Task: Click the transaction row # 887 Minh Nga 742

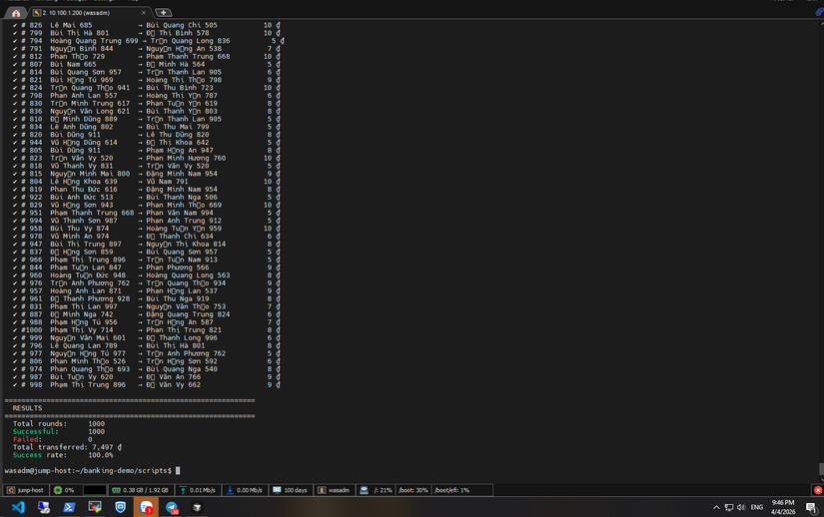Action: click(146, 314)
